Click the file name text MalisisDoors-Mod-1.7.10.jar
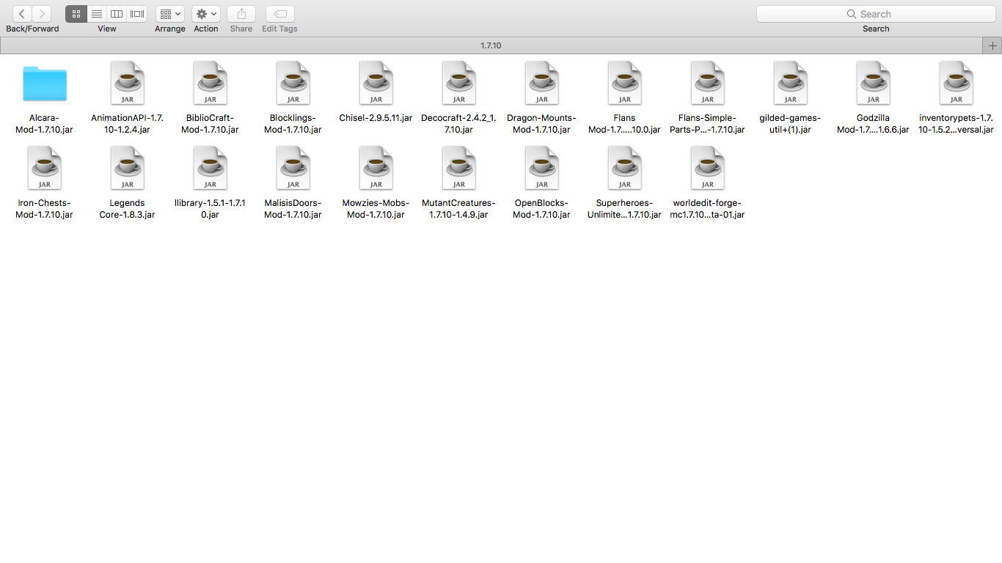This screenshot has height=563, width=1002. (x=293, y=209)
